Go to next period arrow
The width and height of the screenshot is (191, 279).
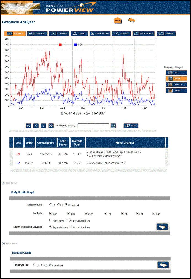pyautogui.click(x=44, y=126)
